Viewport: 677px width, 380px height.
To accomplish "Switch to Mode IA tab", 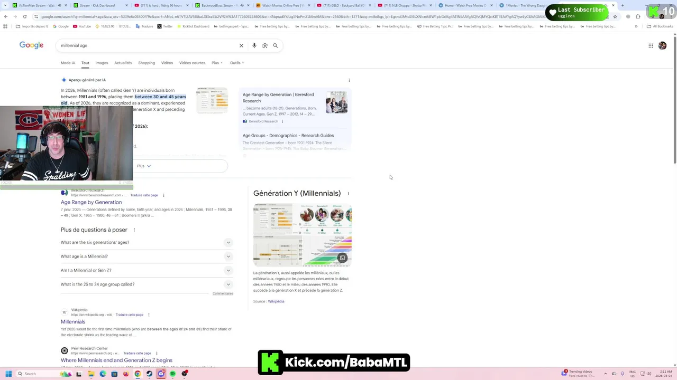I will click(x=68, y=63).
